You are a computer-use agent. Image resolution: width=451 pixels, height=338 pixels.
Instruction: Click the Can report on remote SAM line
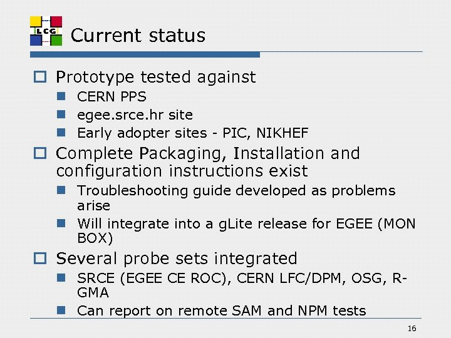221,311
